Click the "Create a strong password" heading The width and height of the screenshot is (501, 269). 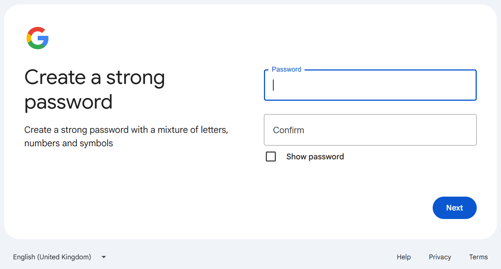[94, 90]
